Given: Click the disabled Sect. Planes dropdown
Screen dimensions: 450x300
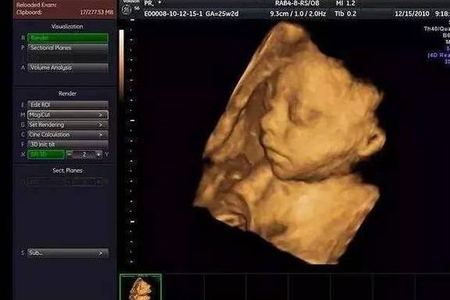Looking at the screenshot, I should 84,182.
